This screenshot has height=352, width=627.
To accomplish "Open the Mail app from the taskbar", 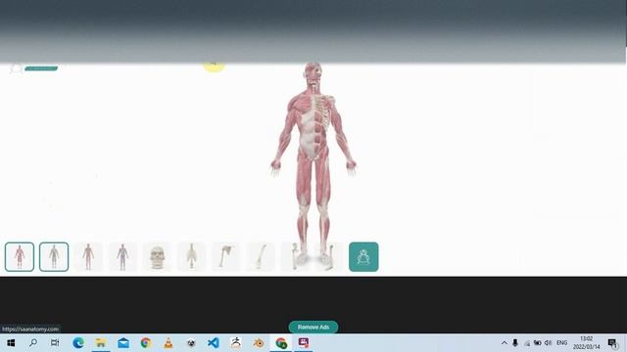I will coord(123,343).
